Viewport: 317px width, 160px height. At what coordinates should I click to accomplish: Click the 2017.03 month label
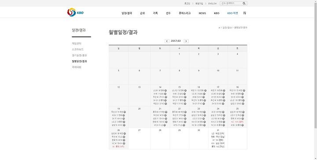(x=176, y=41)
